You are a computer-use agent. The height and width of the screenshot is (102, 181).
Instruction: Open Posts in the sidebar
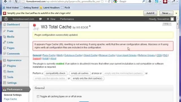coord(10,31)
